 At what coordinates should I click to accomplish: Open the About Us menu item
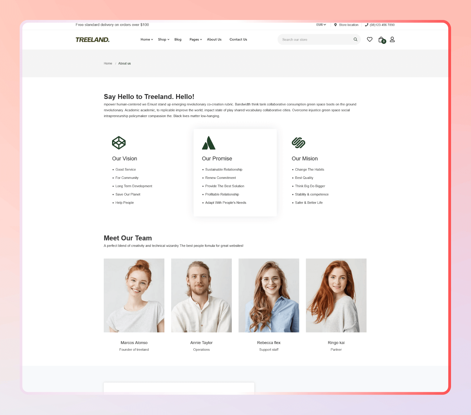tap(214, 39)
